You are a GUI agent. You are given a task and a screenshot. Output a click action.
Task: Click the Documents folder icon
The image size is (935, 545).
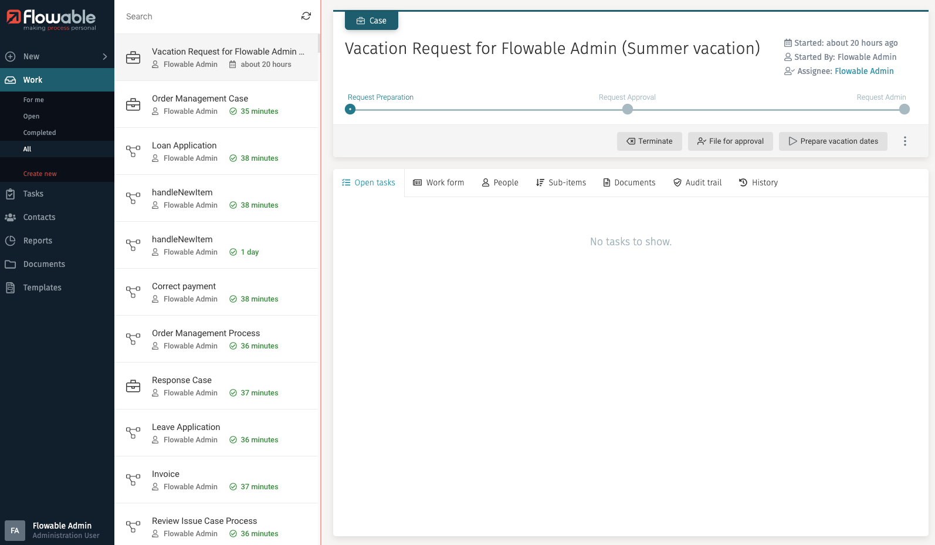(x=10, y=264)
